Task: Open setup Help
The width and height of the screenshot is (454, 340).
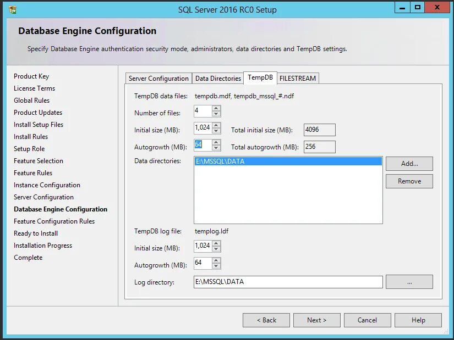Action: (x=418, y=320)
